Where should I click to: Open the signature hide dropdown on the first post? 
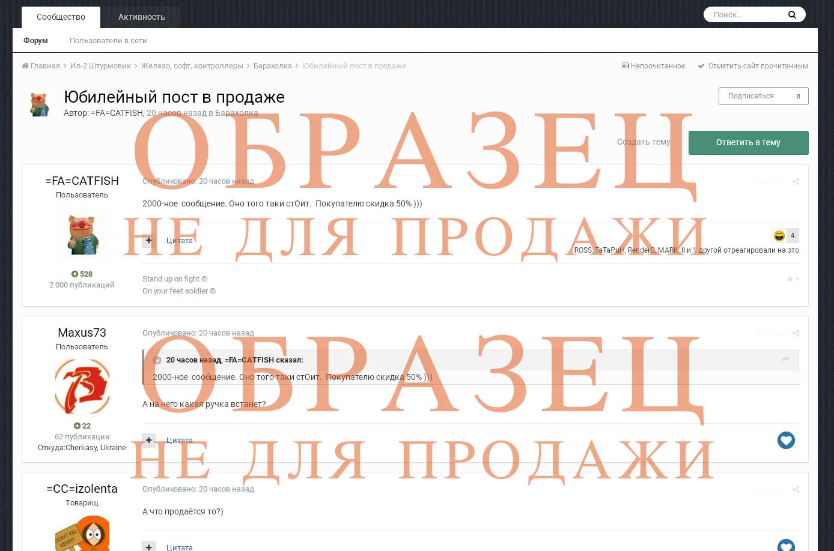pyautogui.click(x=793, y=279)
